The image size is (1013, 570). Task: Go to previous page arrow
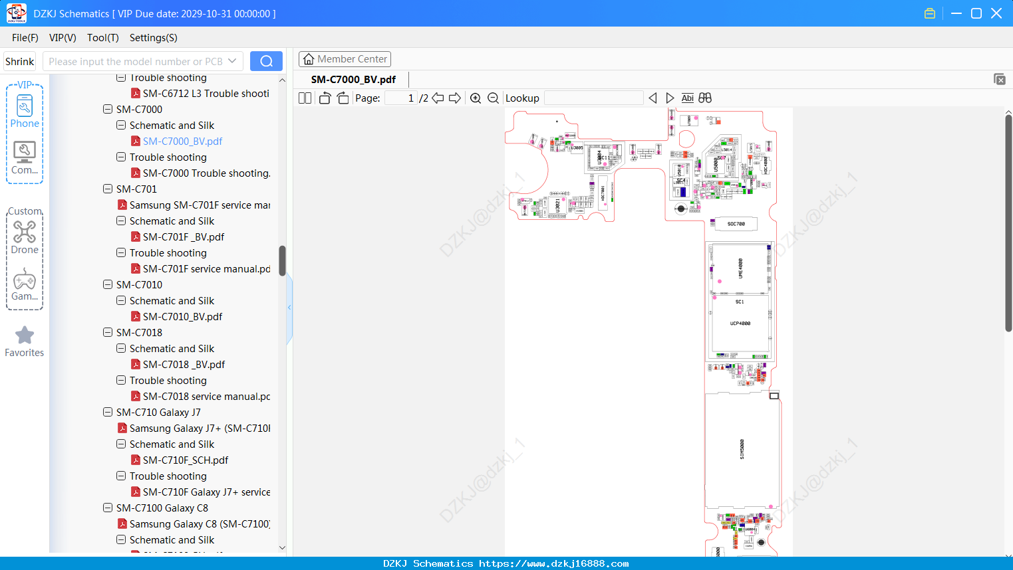[438, 98]
